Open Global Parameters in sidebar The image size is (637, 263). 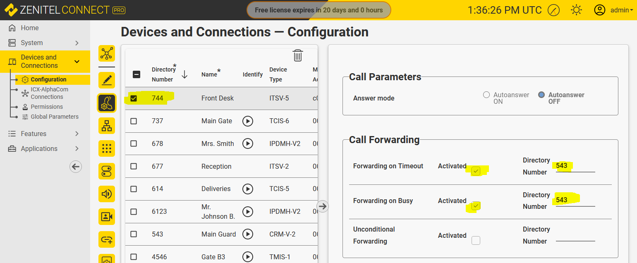[x=54, y=117]
